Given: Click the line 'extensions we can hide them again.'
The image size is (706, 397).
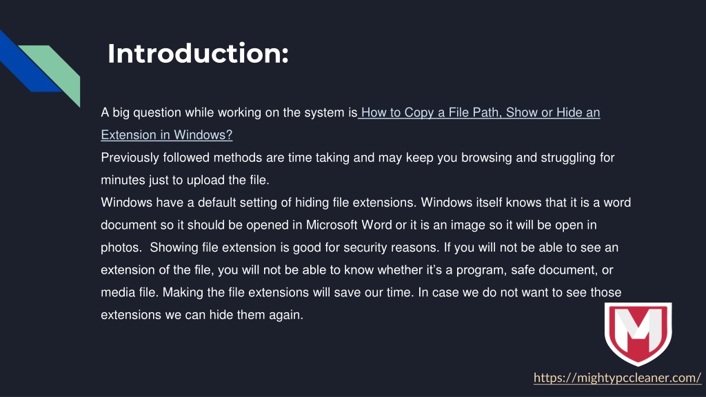Looking at the screenshot, I should click(202, 314).
